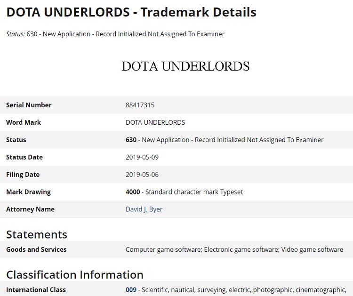353x296 pixels.
Task: Click the Statements section heading
Action: 37,234
